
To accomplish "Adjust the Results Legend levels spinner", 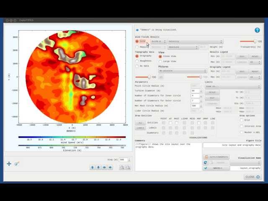I will tap(255, 62).
